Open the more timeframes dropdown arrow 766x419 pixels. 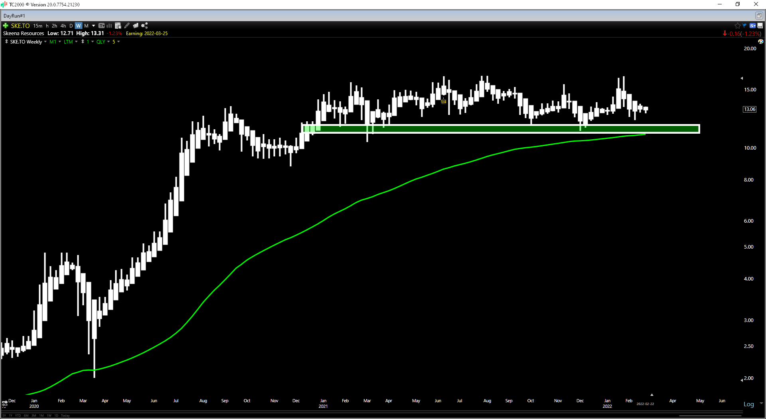click(x=94, y=26)
